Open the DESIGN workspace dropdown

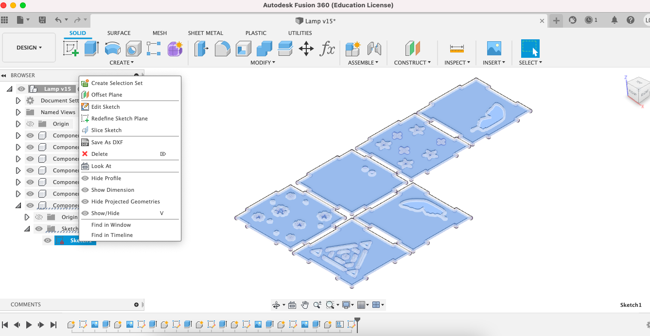28,47
